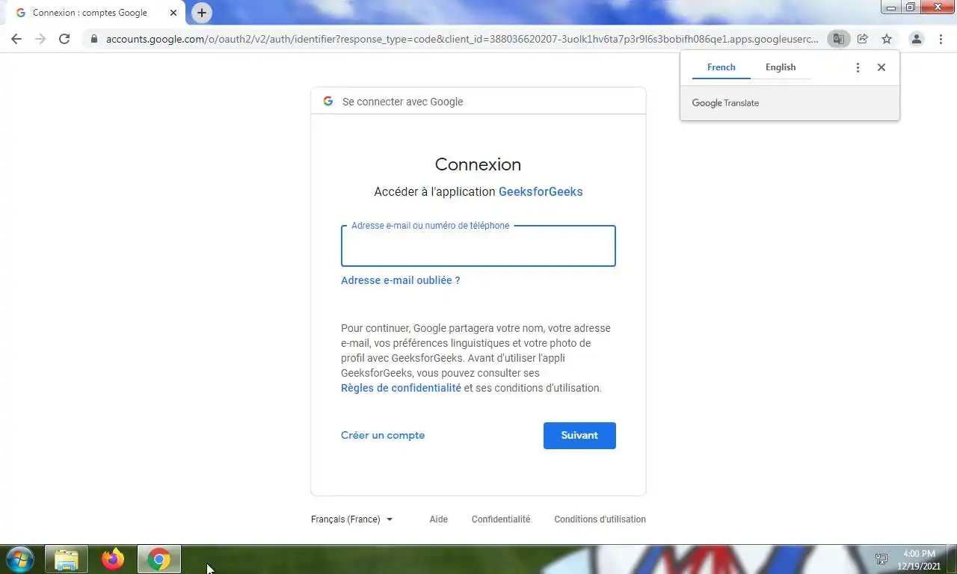Reload the page with the refresh icon
Image resolution: width=957 pixels, height=574 pixels.
coord(64,39)
